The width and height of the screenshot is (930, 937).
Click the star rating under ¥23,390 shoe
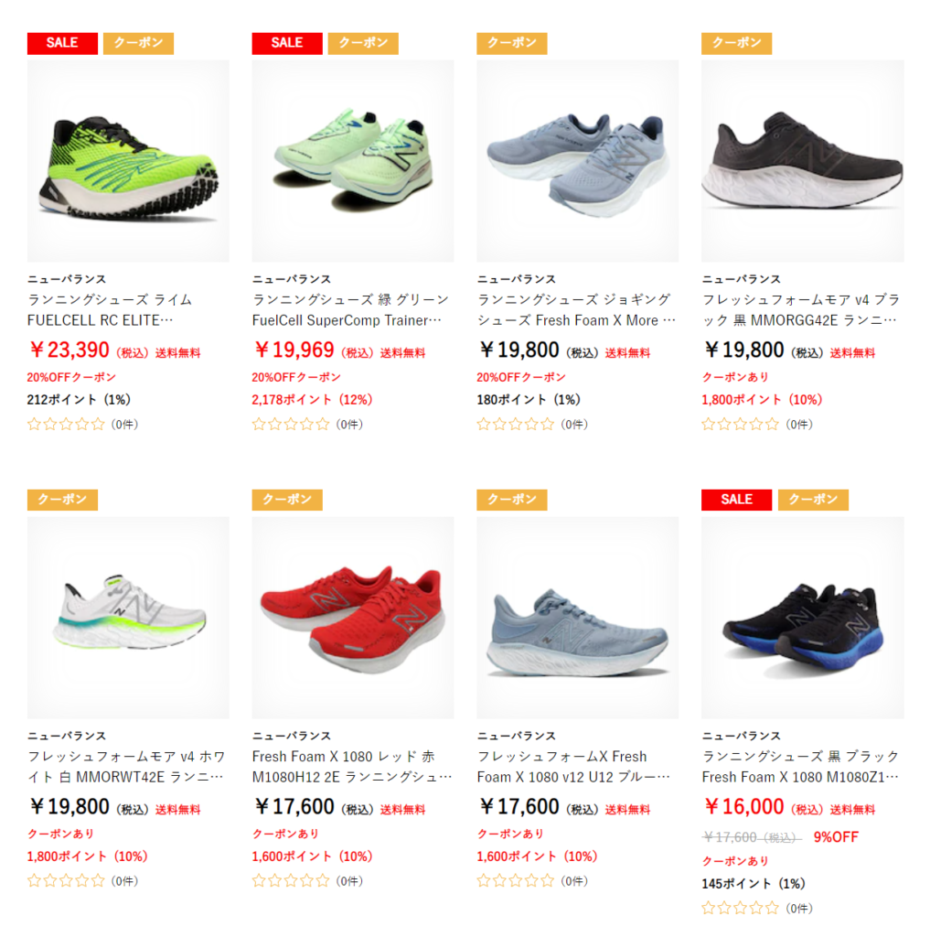point(67,425)
